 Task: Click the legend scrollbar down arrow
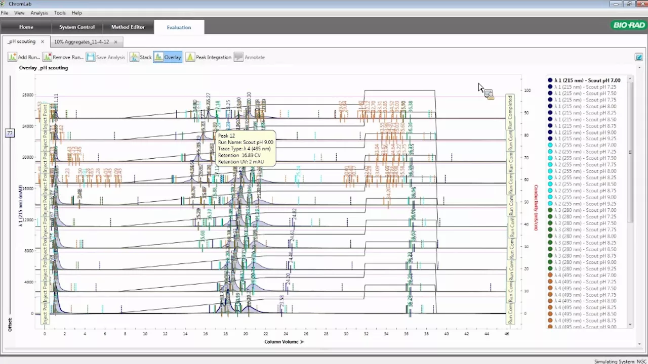pyautogui.click(x=630, y=325)
